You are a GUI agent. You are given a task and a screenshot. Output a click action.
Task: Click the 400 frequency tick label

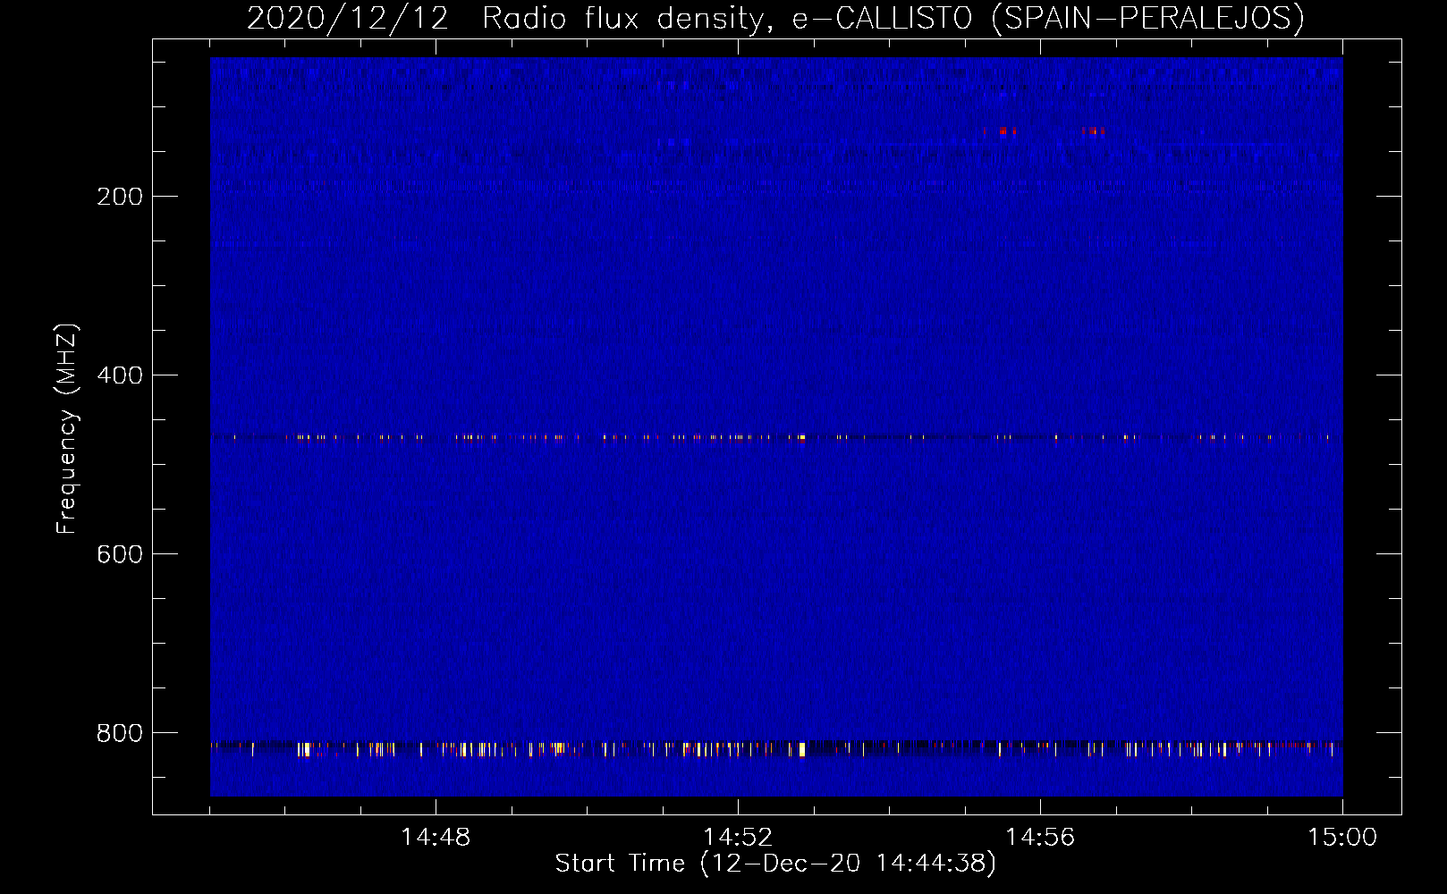click(x=120, y=375)
